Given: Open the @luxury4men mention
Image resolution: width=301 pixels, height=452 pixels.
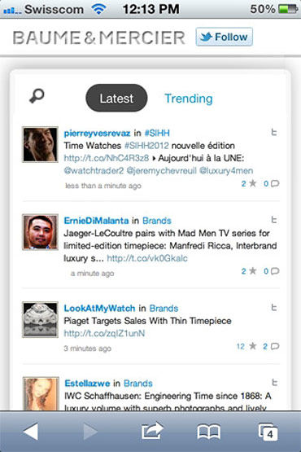Looking at the screenshot, I should 226,171.
